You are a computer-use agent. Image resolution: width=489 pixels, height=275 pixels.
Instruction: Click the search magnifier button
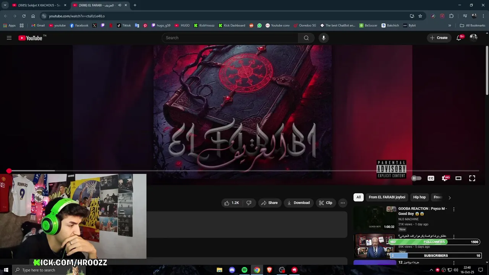pyautogui.click(x=306, y=38)
